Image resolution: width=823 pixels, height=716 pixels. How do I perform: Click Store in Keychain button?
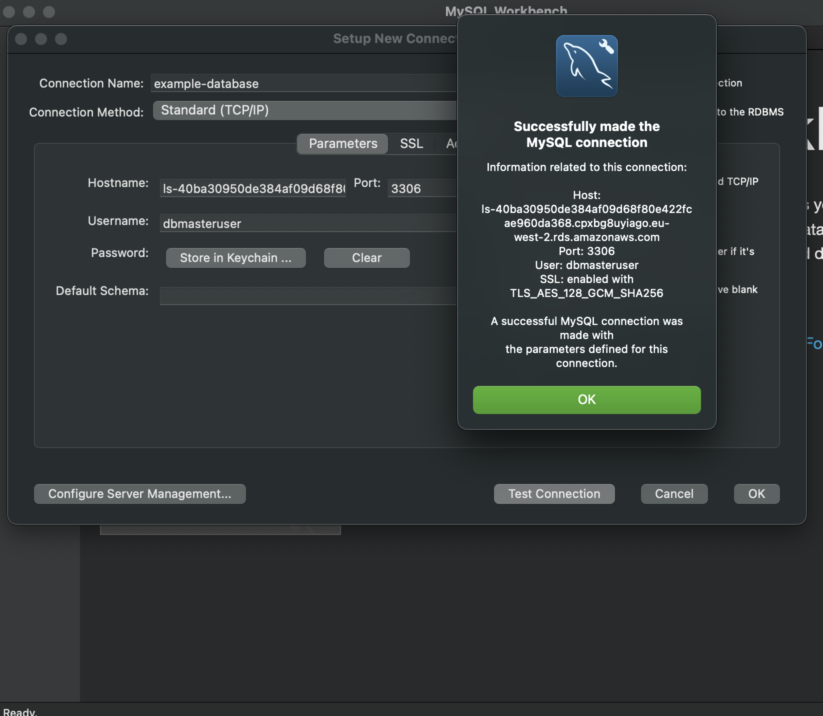(235, 258)
